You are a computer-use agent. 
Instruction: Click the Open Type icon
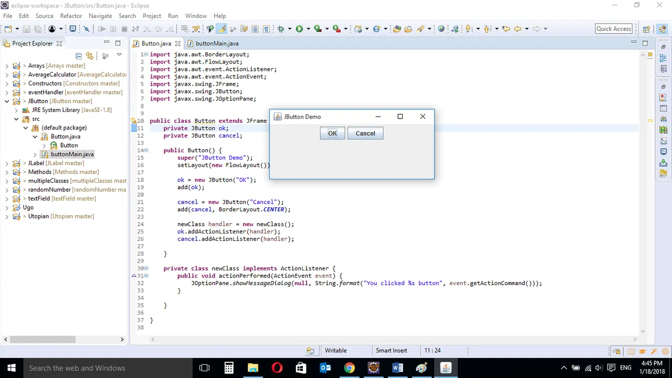tap(397, 29)
